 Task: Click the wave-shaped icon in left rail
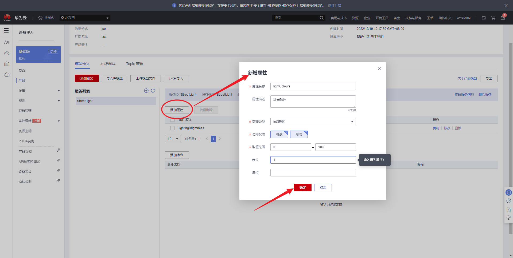pyautogui.click(x=7, y=42)
